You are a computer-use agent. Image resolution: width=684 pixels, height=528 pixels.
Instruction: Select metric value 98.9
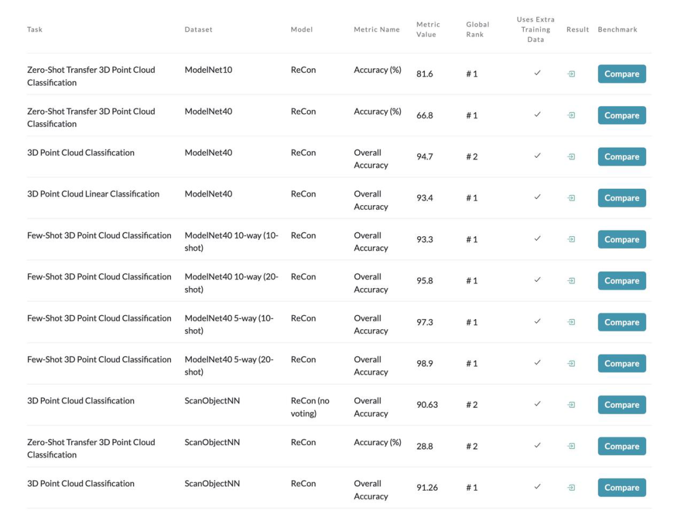click(424, 363)
